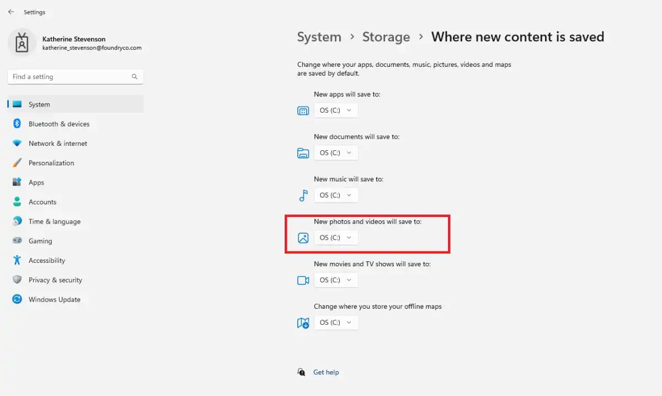Click the System monitor icon in sidebar
This screenshot has height=396, width=662.
pyautogui.click(x=17, y=104)
